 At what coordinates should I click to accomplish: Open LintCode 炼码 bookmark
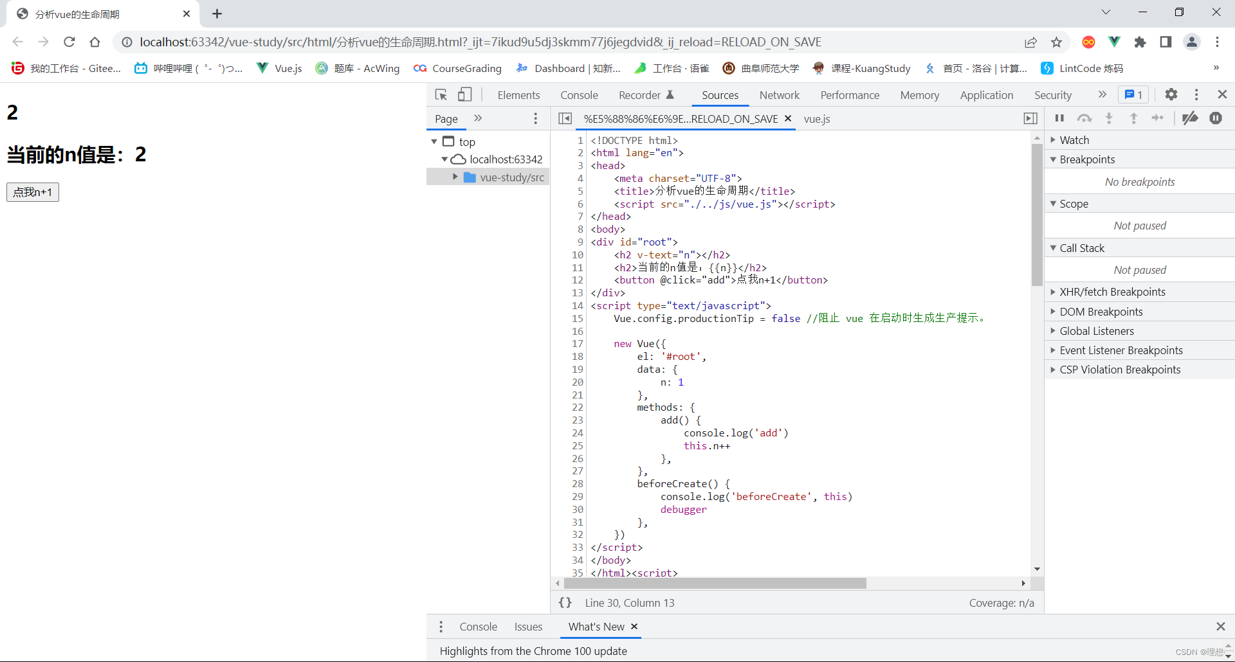1082,68
